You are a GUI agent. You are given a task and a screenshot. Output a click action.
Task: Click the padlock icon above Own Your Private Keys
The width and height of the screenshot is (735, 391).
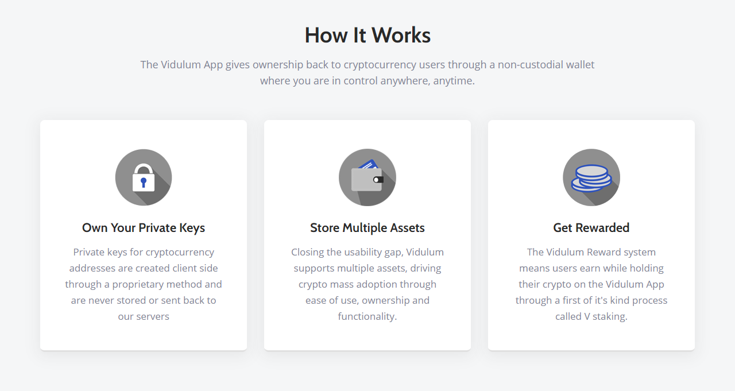(144, 177)
